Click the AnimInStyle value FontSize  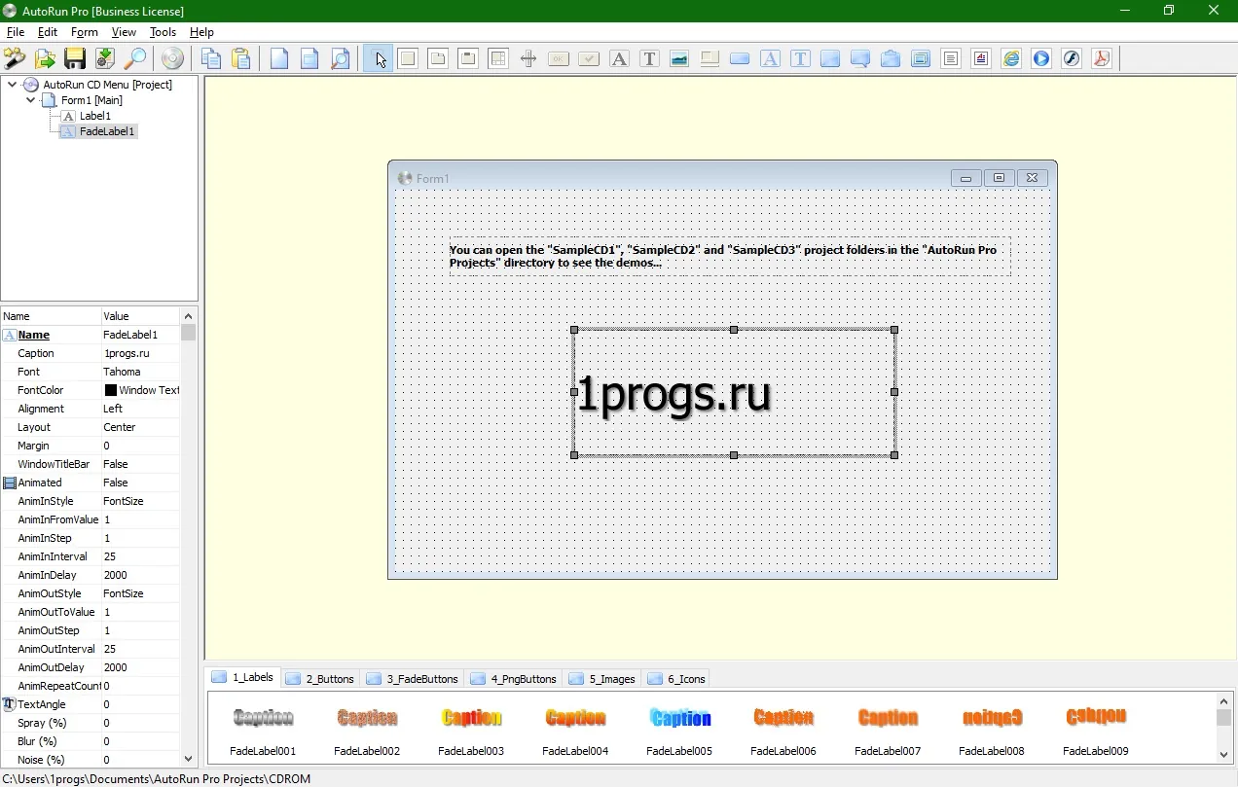click(x=124, y=501)
